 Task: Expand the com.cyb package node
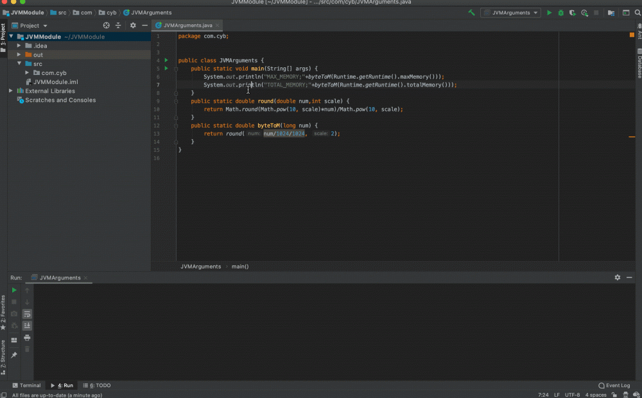(27, 73)
